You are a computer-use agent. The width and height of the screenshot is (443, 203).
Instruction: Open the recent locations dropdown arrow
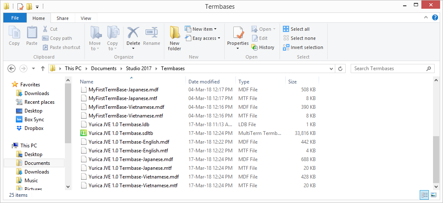pyautogui.click(x=34, y=68)
